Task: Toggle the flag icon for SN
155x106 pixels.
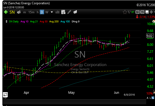Action: [129, 12]
